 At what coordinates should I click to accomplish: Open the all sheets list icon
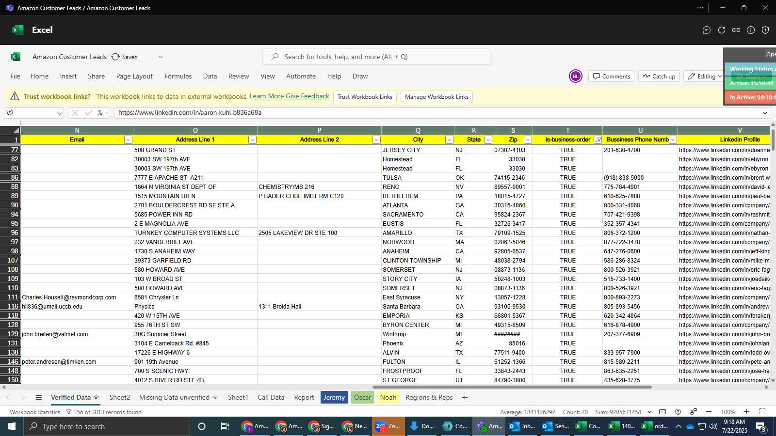pos(39,397)
